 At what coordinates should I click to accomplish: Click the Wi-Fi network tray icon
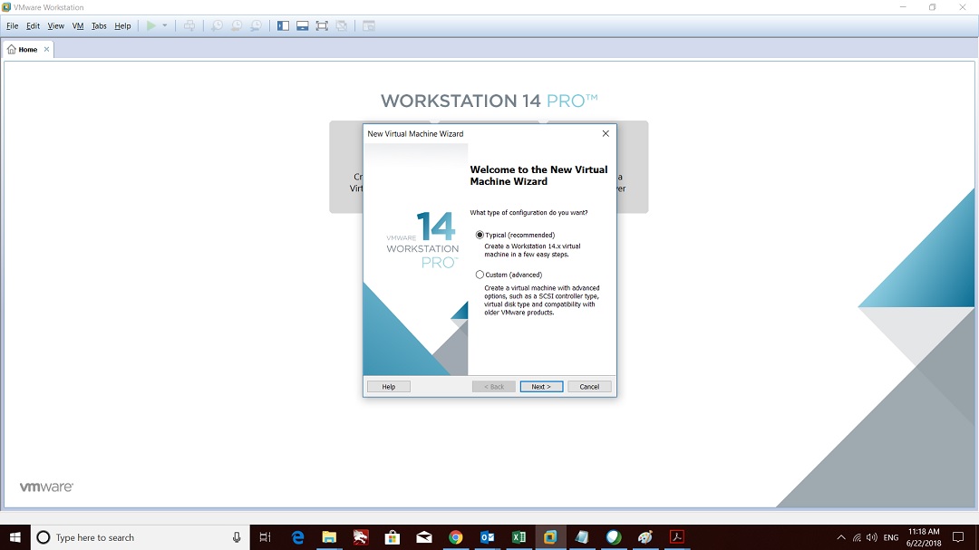[857, 537]
